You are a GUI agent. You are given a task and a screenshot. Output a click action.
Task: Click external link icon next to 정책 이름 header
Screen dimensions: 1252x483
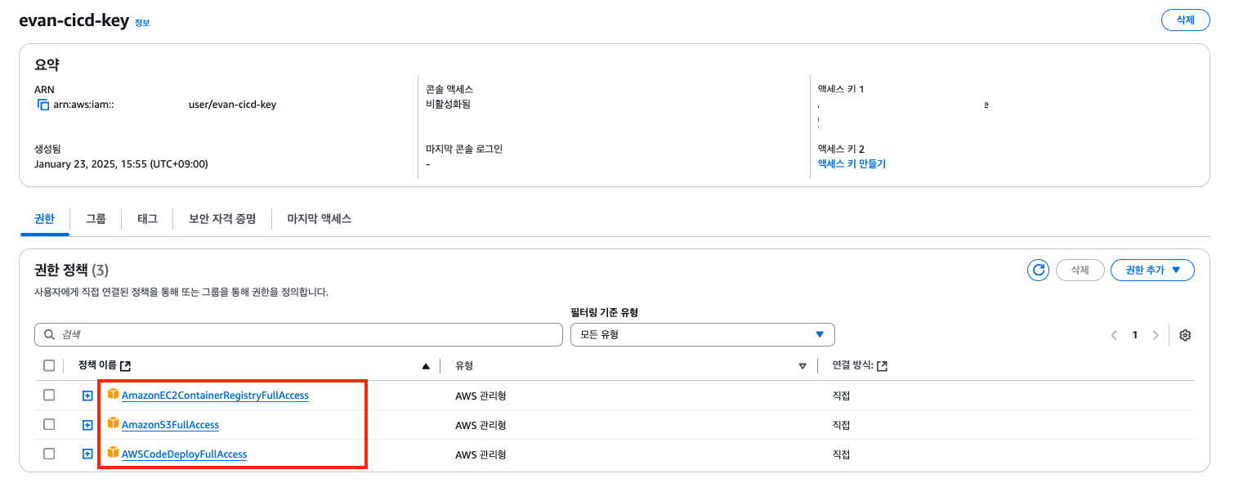coord(125,366)
